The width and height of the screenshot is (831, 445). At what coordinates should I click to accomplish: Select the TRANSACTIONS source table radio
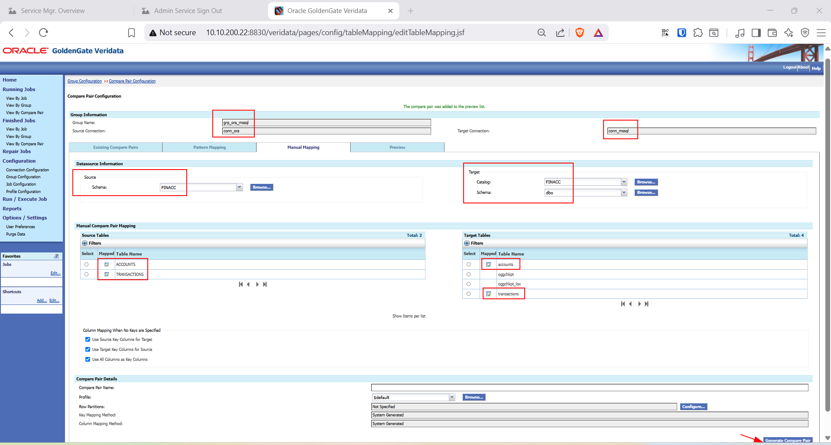pos(87,275)
